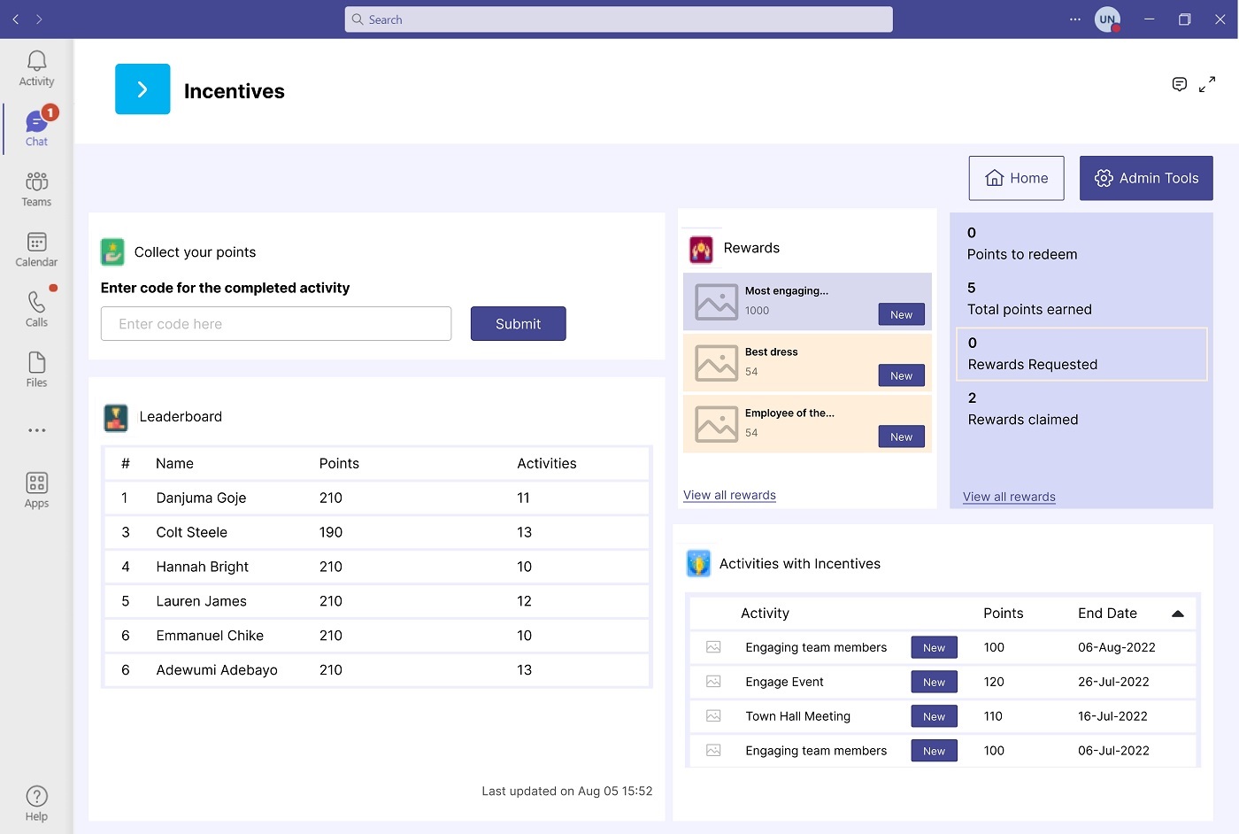Image resolution: width=1239 pixels, height=834 pixels.
Task: Switch to the Home view
Action: (1016, 178)
